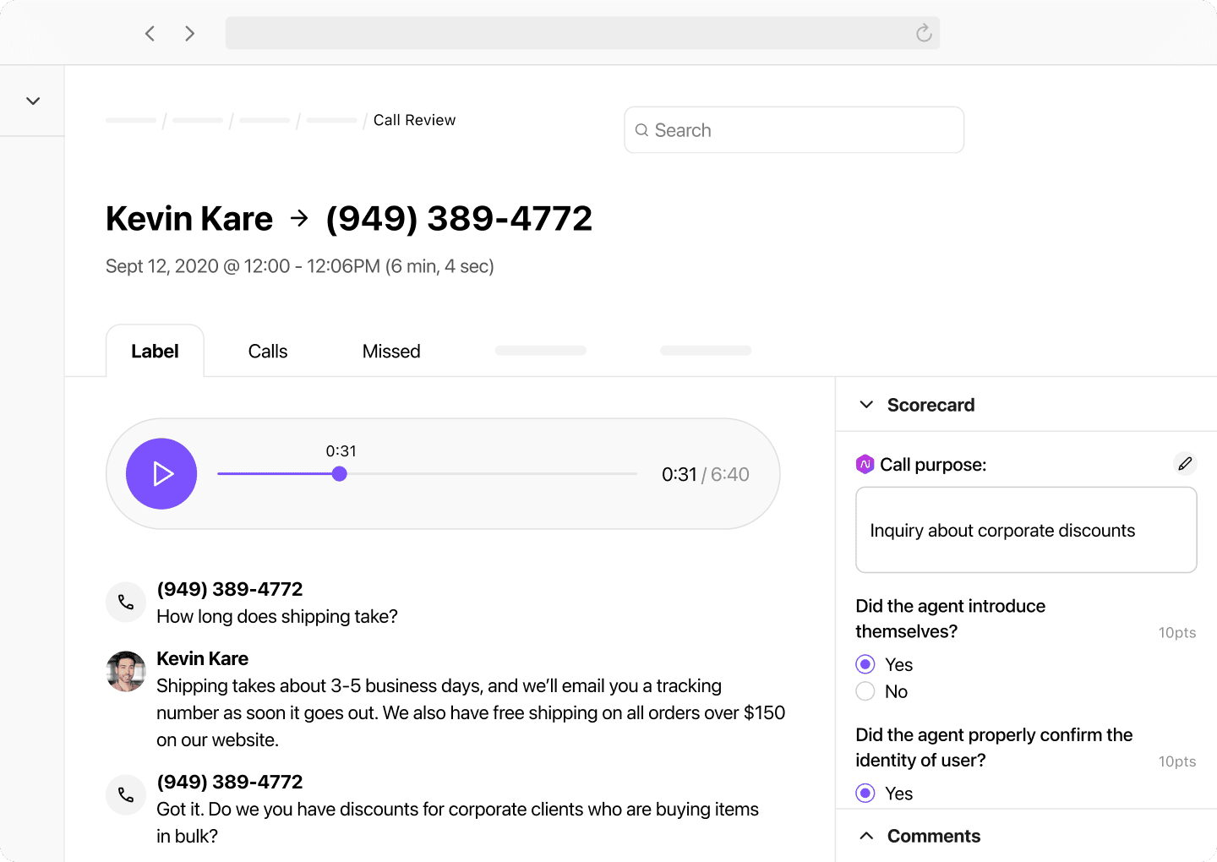Reload the page with the refresh icon
1217x862 pixels.
click(x=924, y=33)
